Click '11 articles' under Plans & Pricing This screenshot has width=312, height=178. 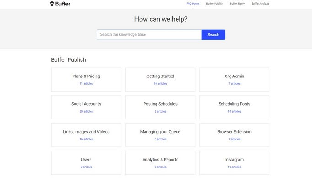86,84
